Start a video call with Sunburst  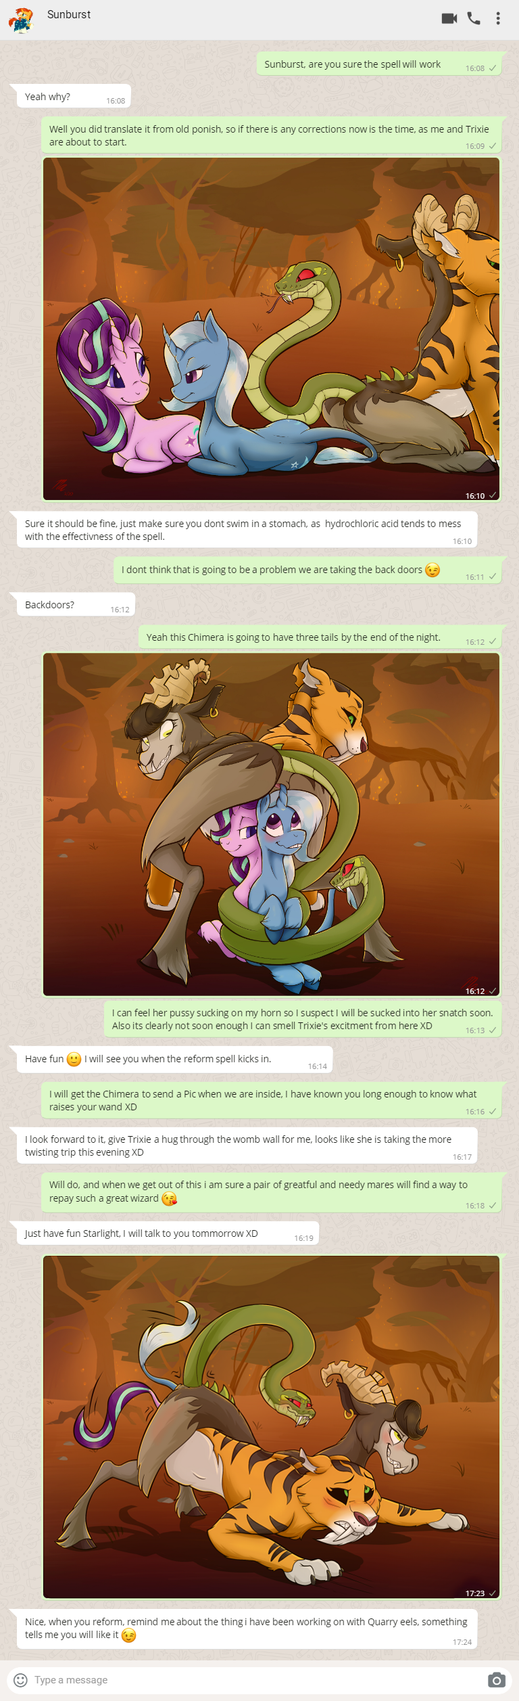(x=449, y=18)
